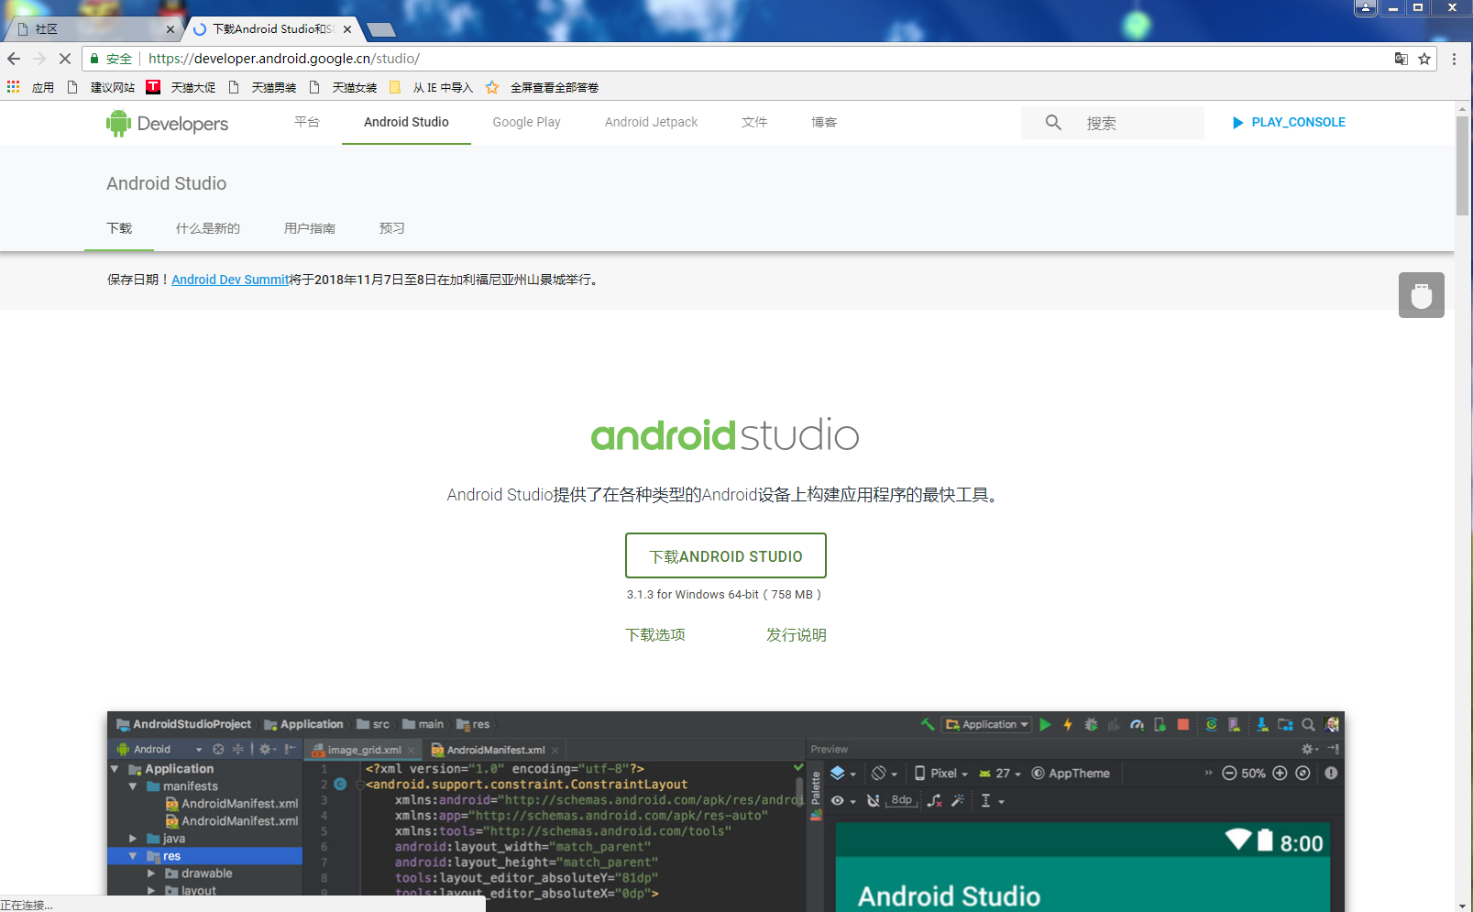Close the 社区 browser tab
1473x912 pixels.
(x=170, y=29)
